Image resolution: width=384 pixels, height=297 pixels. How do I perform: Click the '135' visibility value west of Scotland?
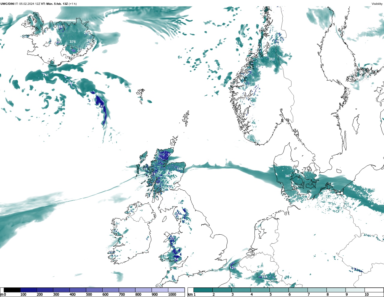[144, 169]
